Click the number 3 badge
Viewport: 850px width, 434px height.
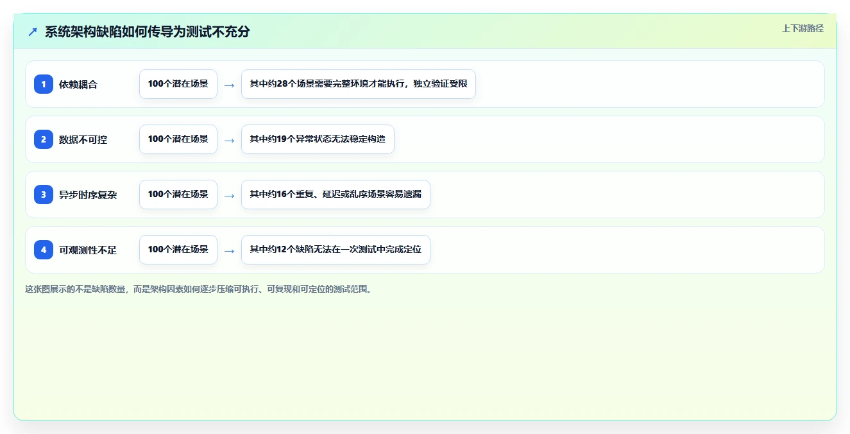[44, 195]
